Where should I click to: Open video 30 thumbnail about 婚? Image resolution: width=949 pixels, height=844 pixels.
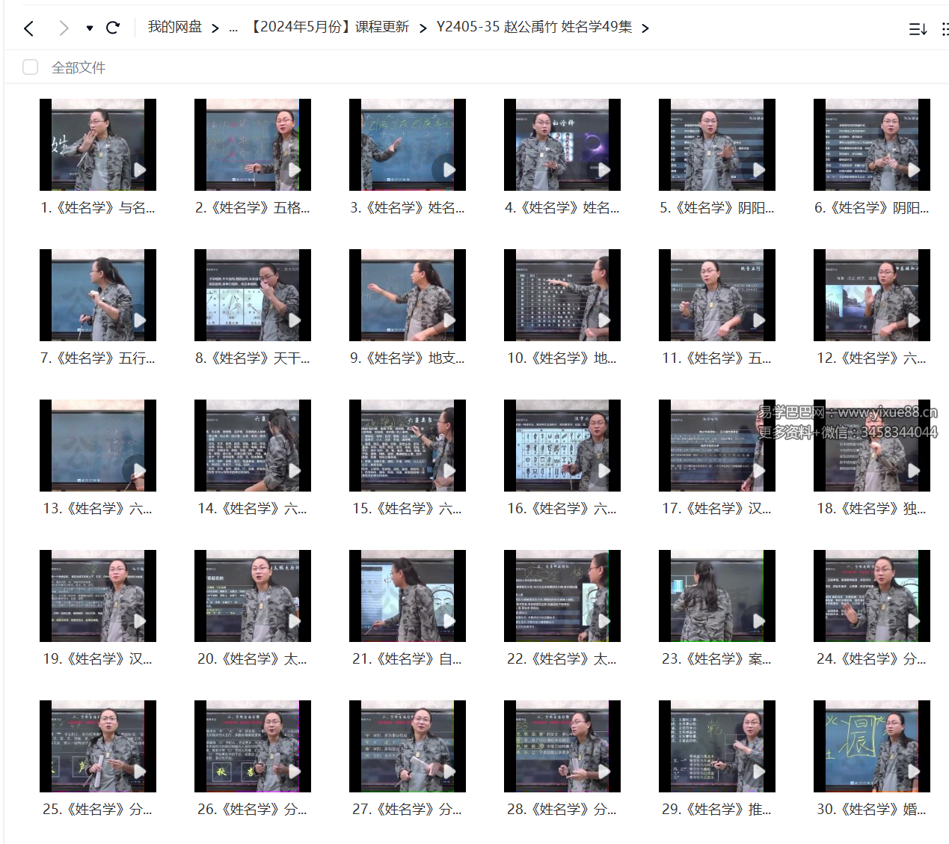pyautogui.click(x=871, y=745)
